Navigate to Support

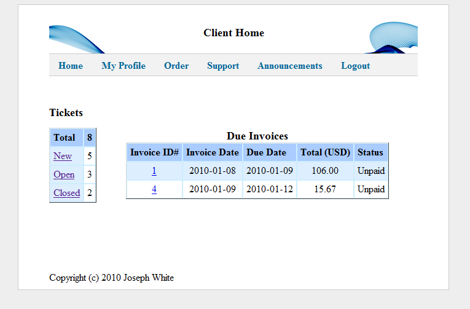click(x=223, y=66)
